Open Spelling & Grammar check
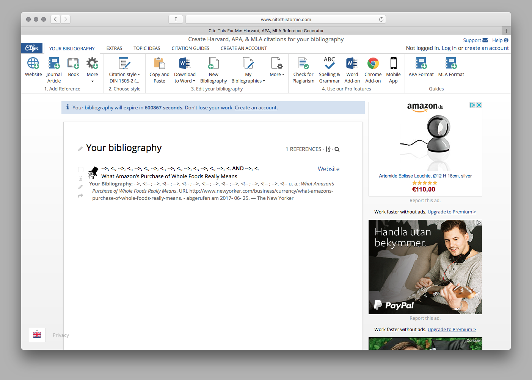This screenshot has width=532, height=380. coord(329,70)
